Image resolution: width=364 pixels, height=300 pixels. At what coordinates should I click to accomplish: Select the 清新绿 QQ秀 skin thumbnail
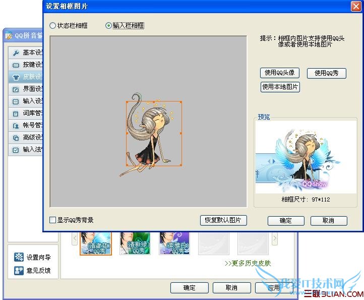(135, 243)
